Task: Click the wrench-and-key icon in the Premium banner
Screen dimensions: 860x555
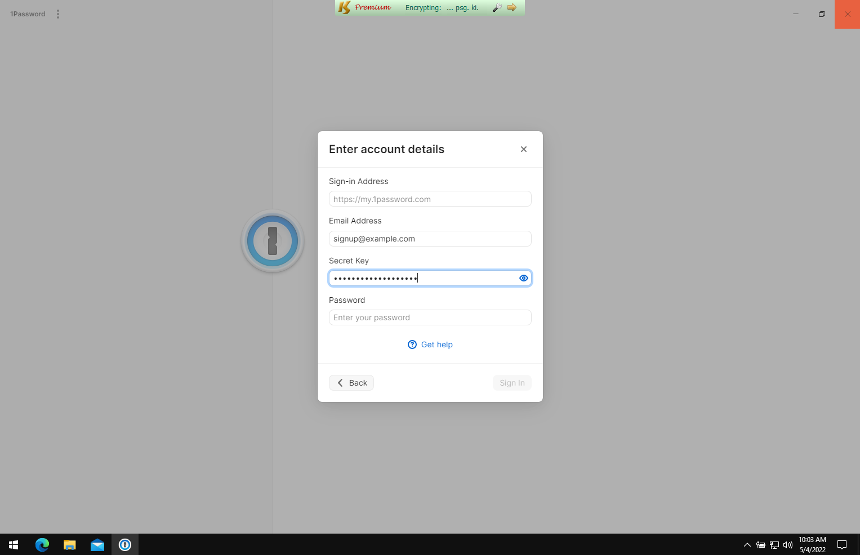Action: [497, 7]
